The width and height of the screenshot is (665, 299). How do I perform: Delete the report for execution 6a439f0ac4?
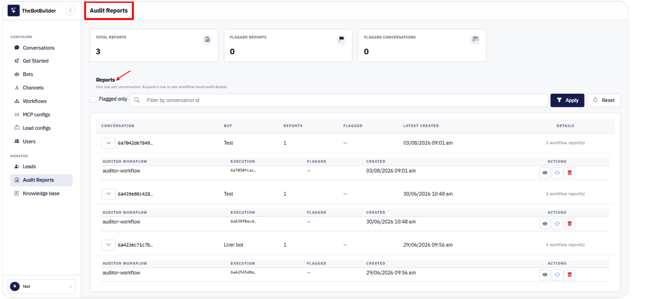[x=570, y=224]
